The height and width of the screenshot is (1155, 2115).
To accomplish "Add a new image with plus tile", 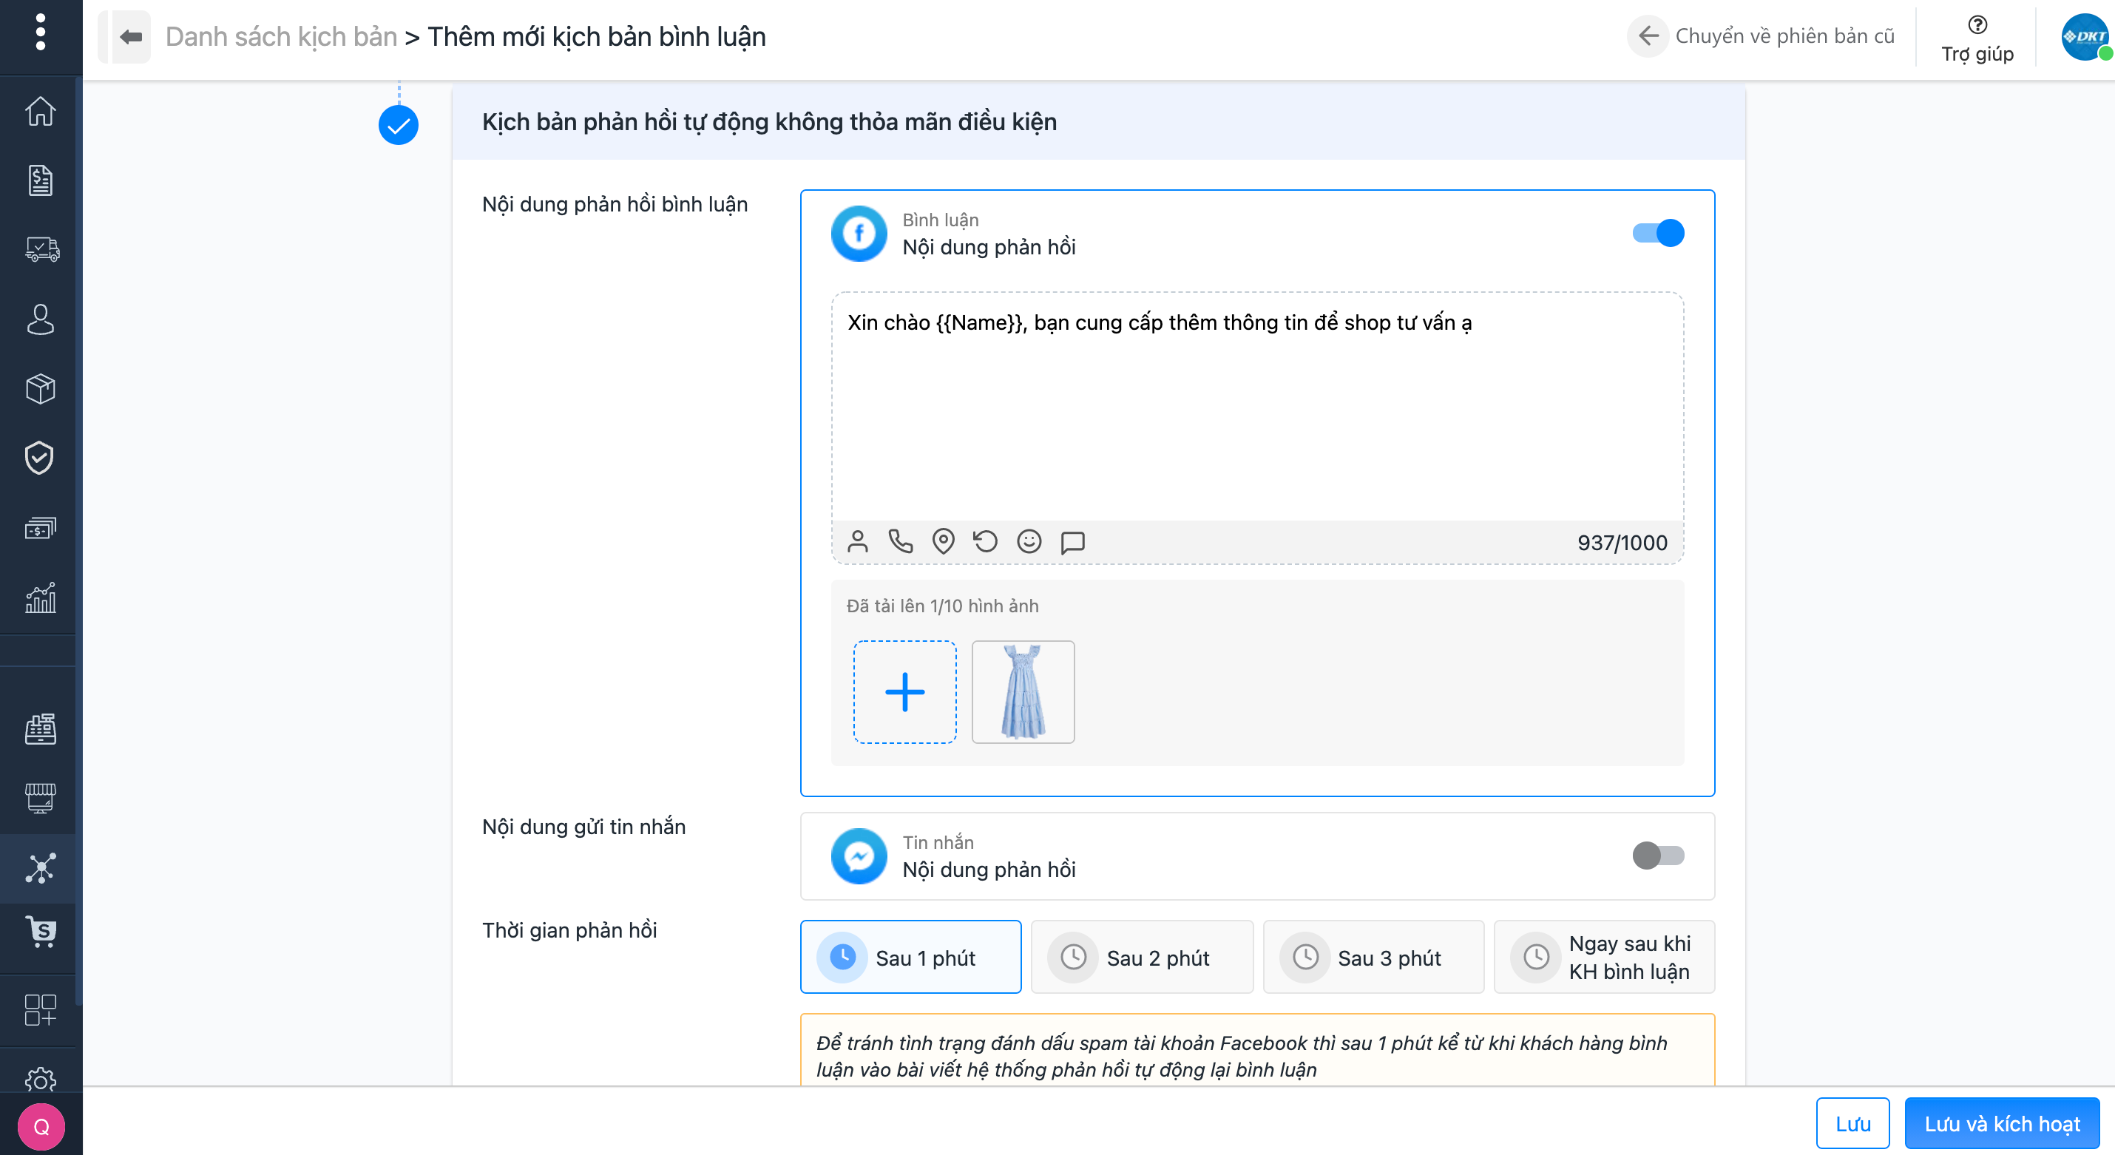I will point(904,692).
